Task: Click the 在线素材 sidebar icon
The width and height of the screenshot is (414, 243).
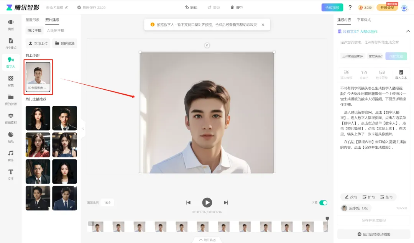Action: tap(11, 118)
